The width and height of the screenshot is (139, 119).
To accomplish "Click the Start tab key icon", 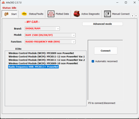I will click(x=6, y=14).
